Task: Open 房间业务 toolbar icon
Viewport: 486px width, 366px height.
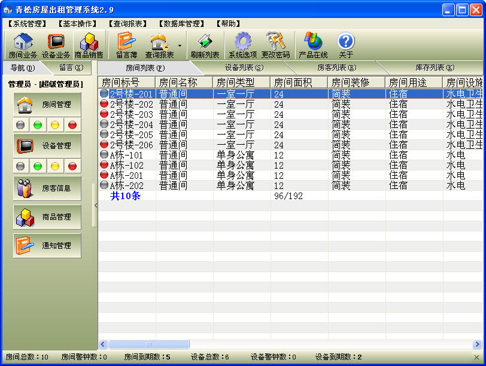Action: point(23,45)
